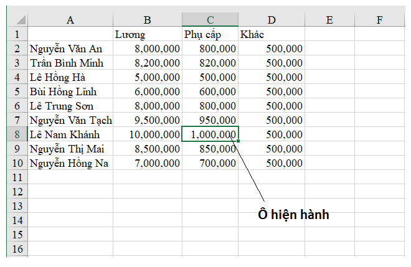Click salary 8,000,000 in Lê Trung Sơn row

[148, 106]
